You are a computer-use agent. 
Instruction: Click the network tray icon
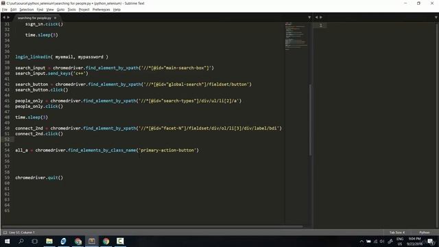pyautogui.click(x=375, y=242)
